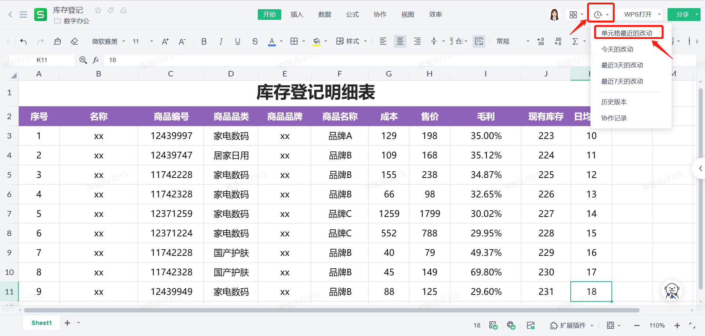
Task: Click the back arrow icon
Action: coord(10,15)
